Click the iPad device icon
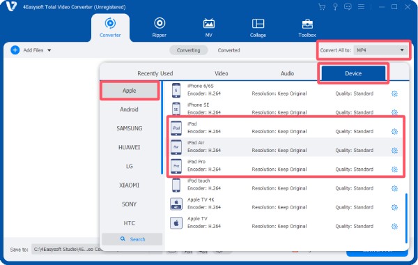Image resolution: width=418 pixels, height=265 pixels. click(176, 128)
